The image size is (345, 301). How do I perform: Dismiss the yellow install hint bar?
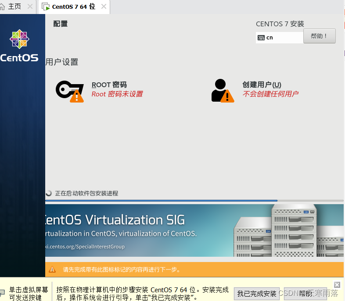tap(337, 285)
